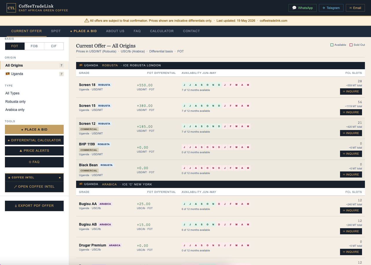Image resolution: width=371 pixels, height=265 pixels.
Task: Inquire about Screen 18
Action: pyautogui.click(x=351, y=92)
